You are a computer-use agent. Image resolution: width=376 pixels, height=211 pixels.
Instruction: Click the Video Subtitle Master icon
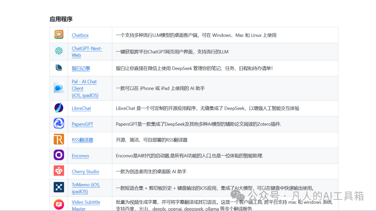pos(59,204)
